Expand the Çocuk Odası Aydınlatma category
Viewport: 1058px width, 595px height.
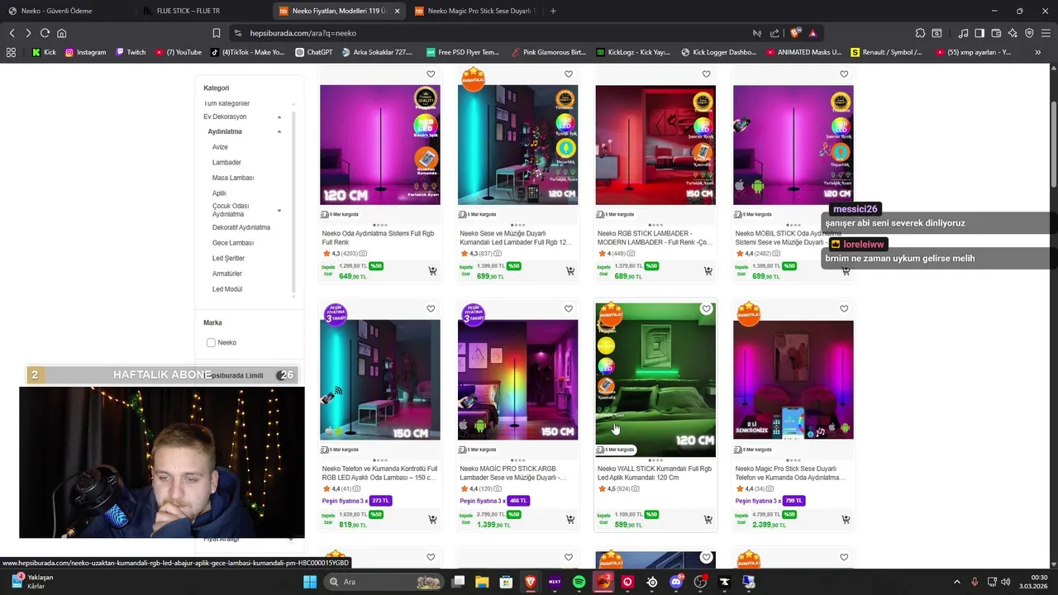(279, 211)
